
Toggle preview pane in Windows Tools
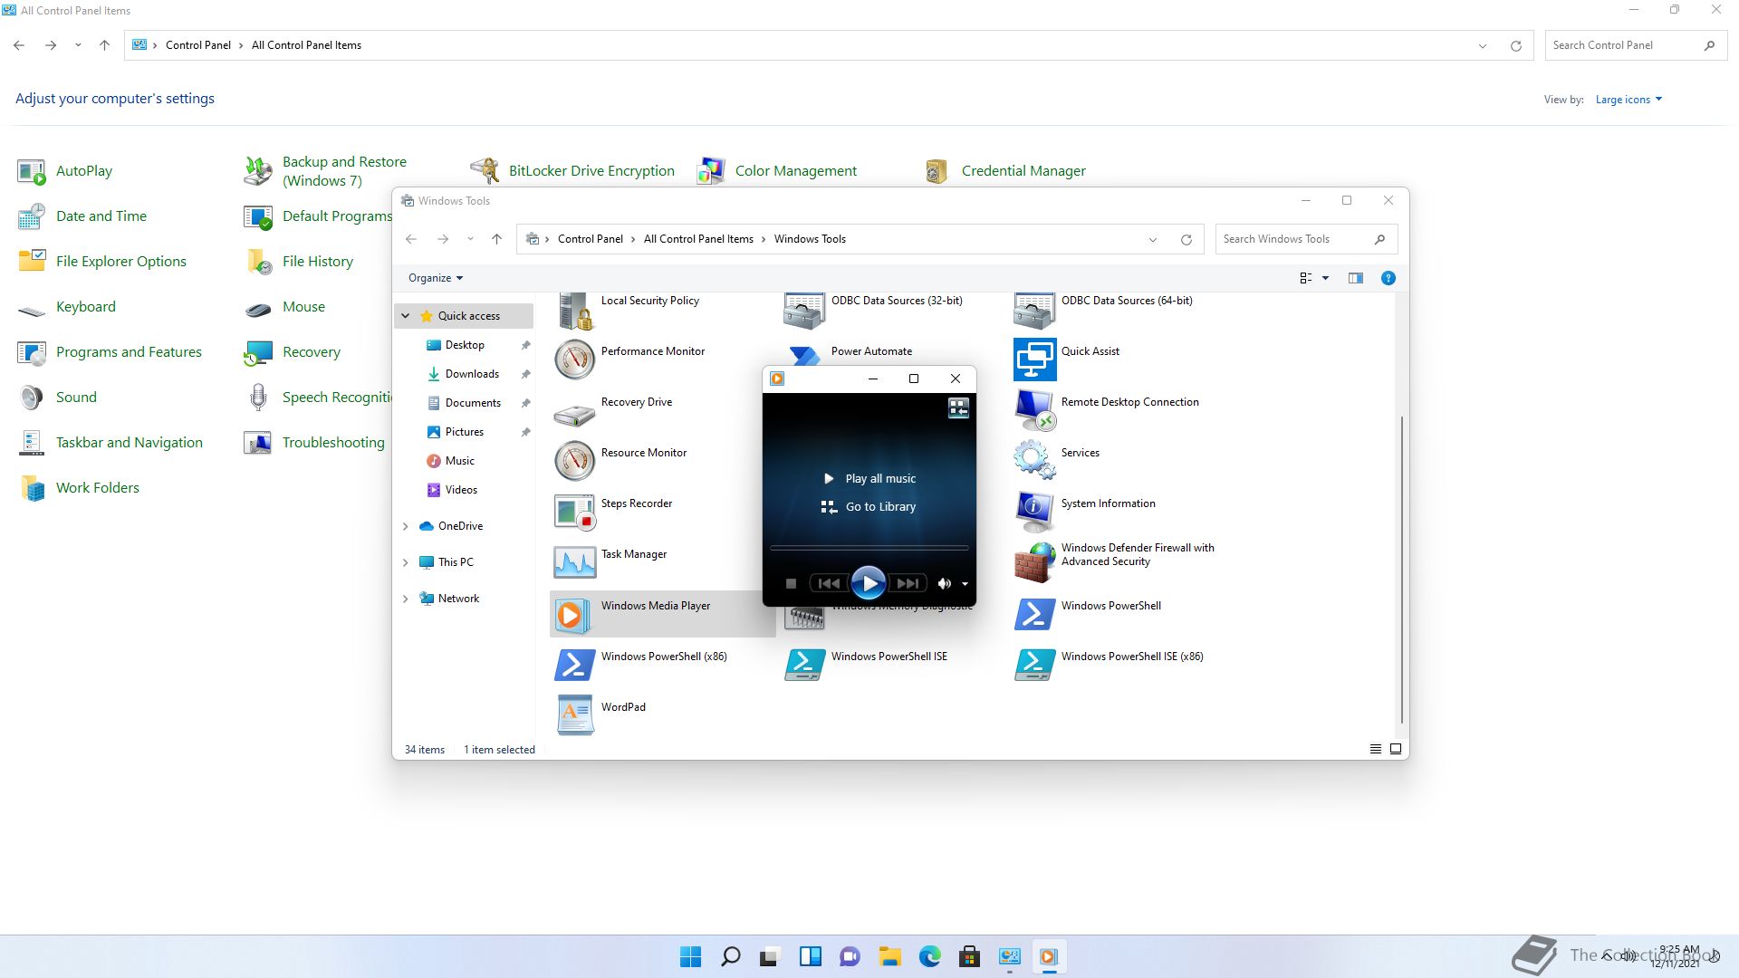[1356, 278]
